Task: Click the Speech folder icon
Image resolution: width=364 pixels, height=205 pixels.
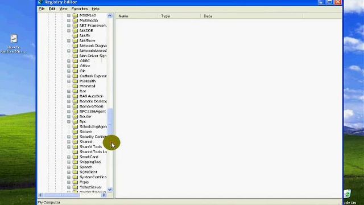Action: click(75, 167)
